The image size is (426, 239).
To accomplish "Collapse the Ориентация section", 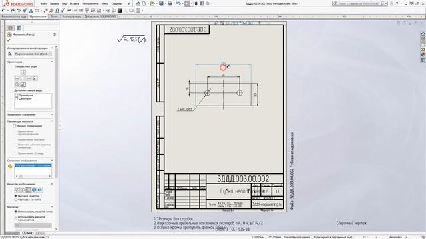I will 52,62.
